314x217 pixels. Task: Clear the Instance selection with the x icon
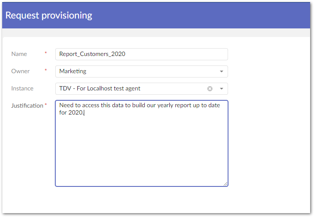pyautogui.click(x=209, y=89)
